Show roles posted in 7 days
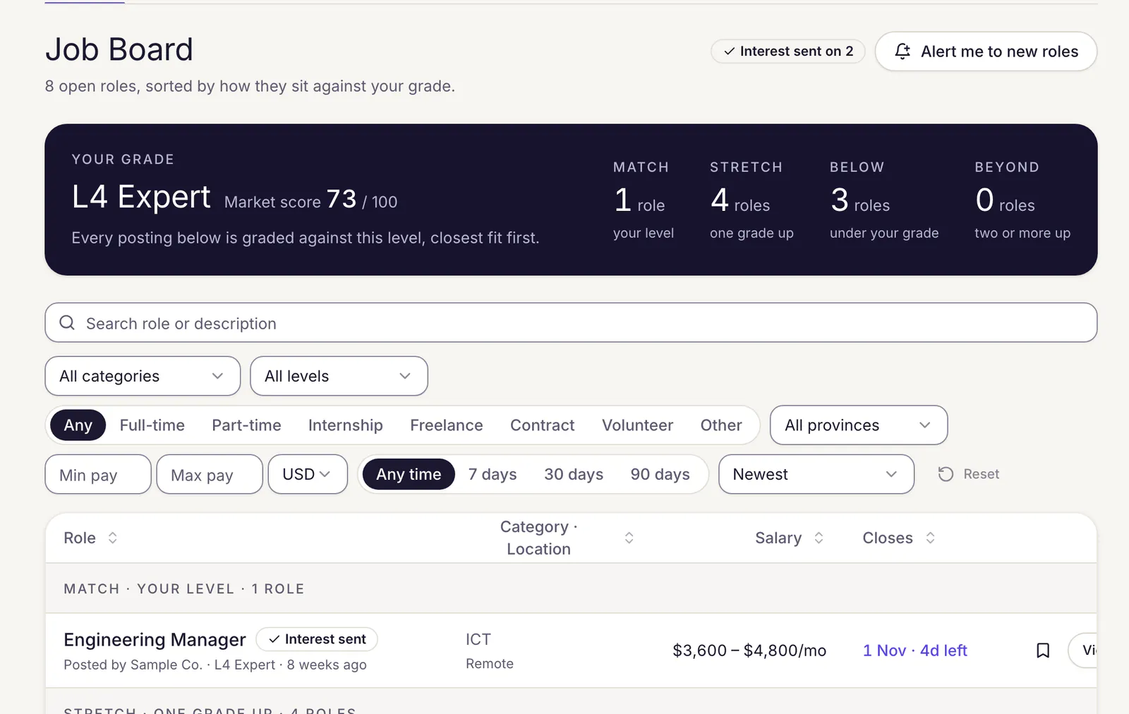The height and width of the screenshot is (714, 1129). tap(493, 474)
